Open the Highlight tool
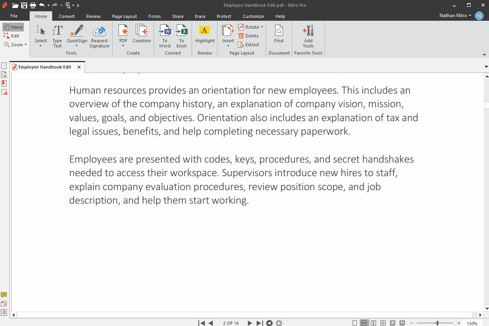The height and width of the screenshot is (326, 489). 204,35
